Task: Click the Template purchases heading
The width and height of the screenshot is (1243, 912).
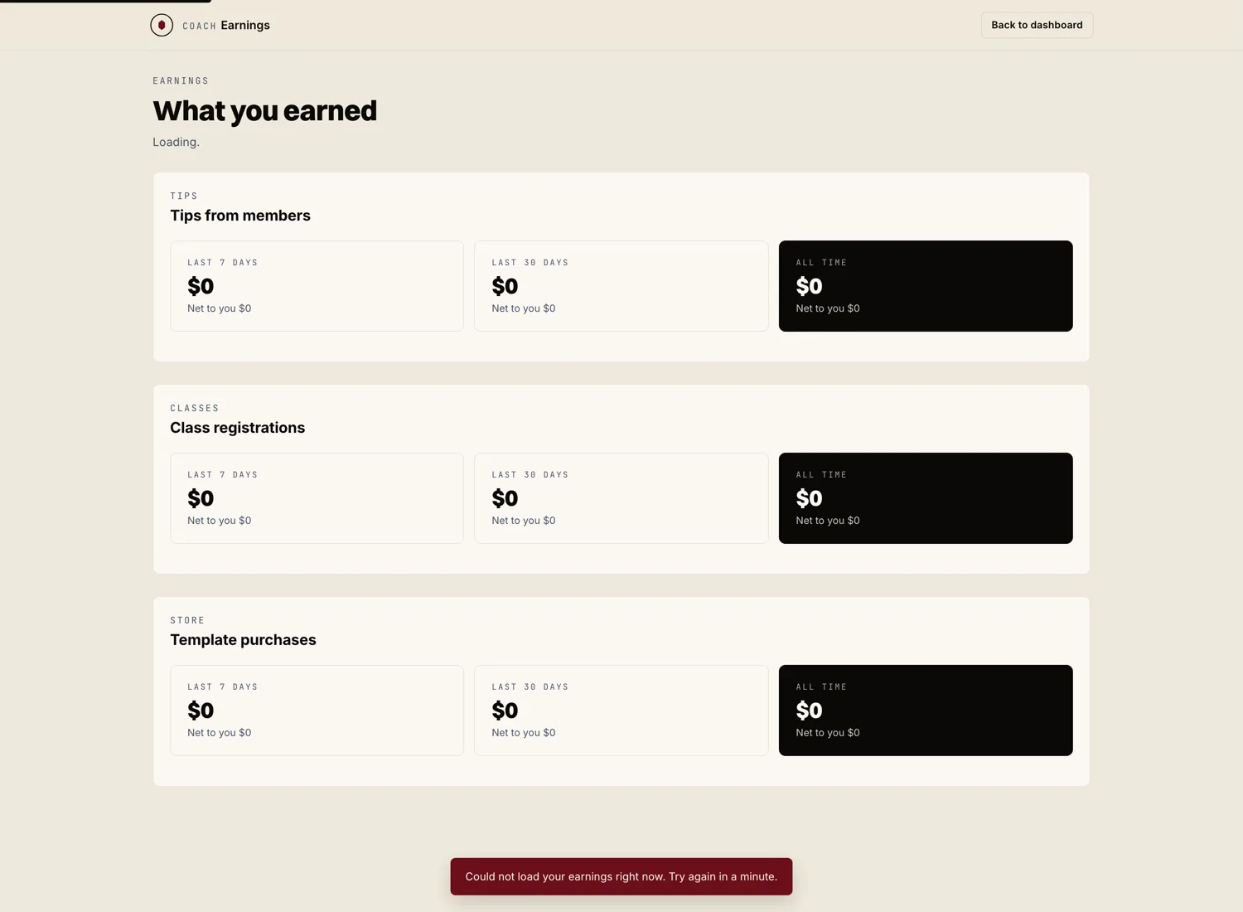Action: tap(243, 640)
